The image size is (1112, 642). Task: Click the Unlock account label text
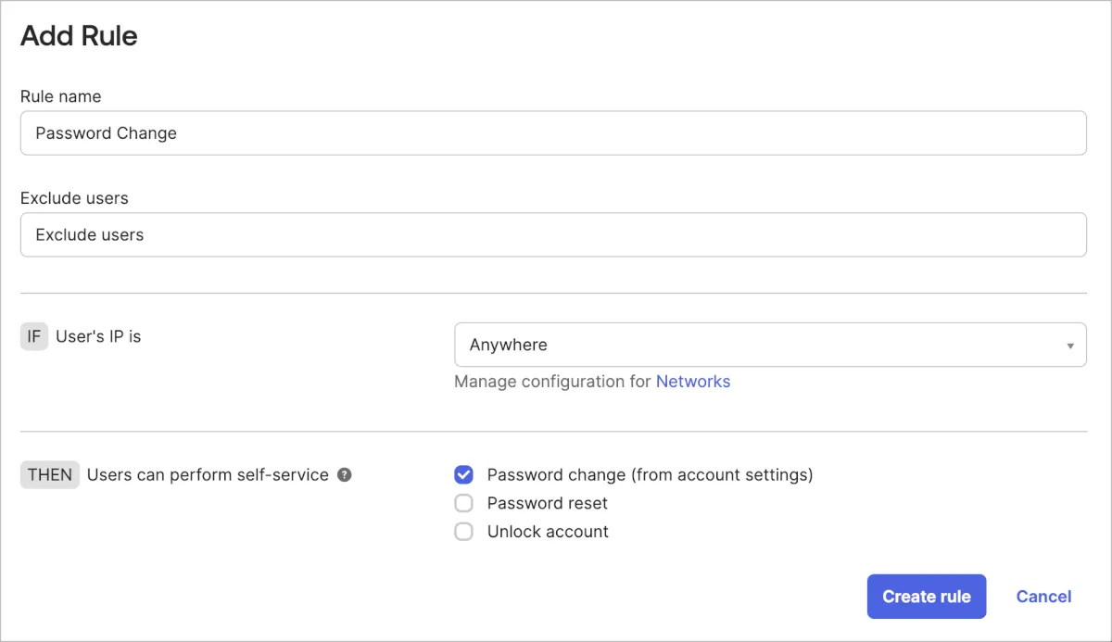point(548,532)
